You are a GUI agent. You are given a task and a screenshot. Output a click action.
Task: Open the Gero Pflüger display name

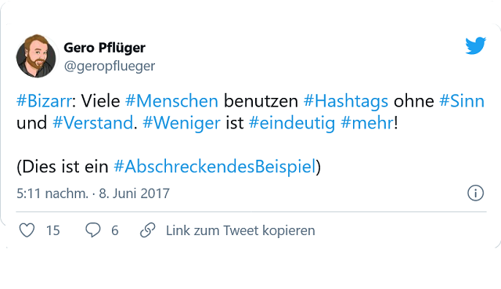click(x=104, y=48)
